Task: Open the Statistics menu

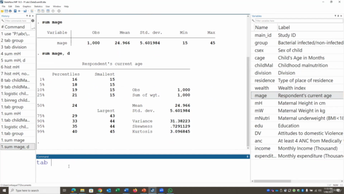Action: pyautogui.click(x=38, y=6)
